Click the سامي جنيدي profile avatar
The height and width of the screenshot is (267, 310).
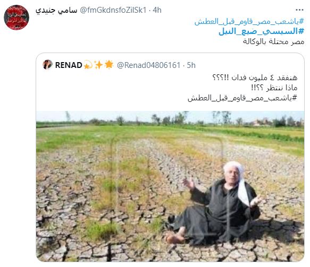coord(16,18)
